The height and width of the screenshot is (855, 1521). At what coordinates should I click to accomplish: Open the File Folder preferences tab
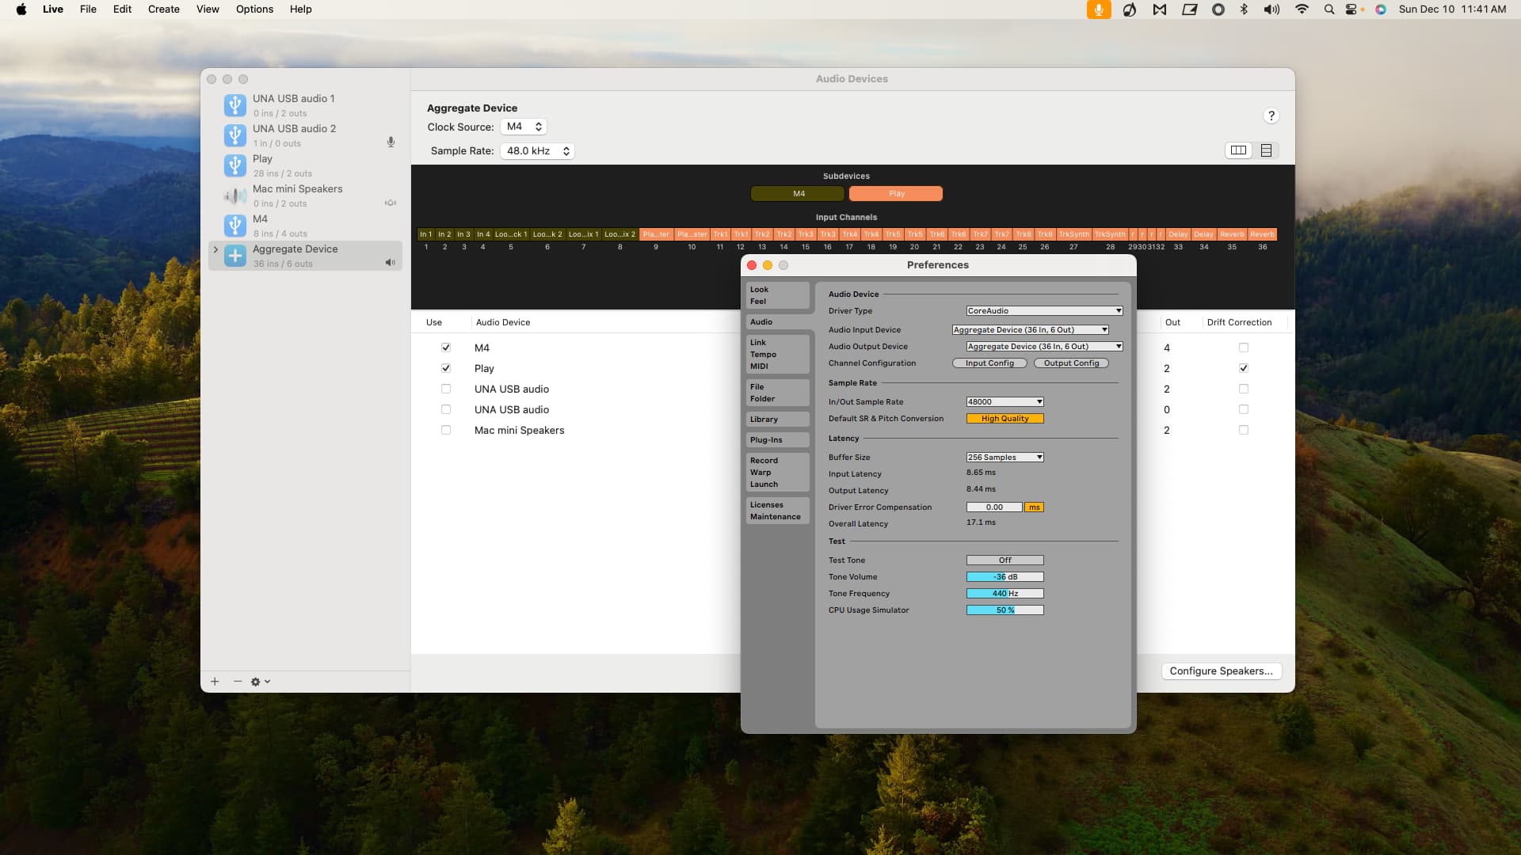pyautogui.click(x=777, y=393)
